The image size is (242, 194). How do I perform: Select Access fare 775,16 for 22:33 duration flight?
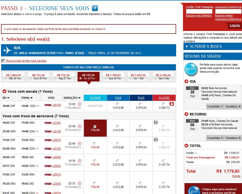95,183
